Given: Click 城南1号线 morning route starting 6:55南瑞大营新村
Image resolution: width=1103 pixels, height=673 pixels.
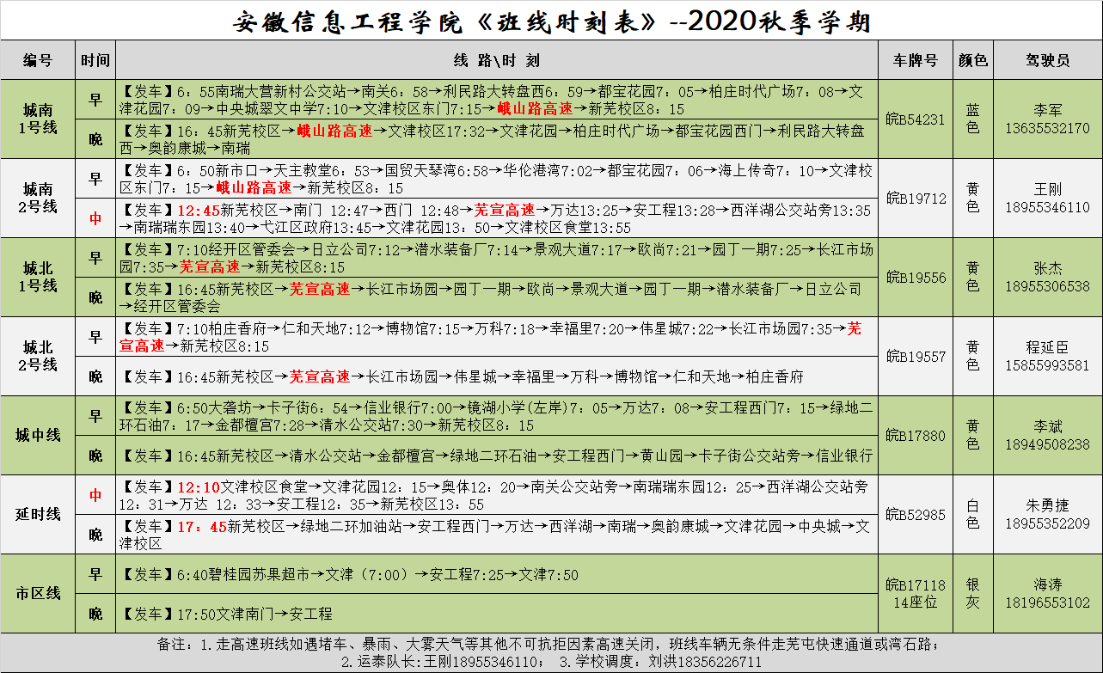Looking at the screenshot, I should [497, 100].
